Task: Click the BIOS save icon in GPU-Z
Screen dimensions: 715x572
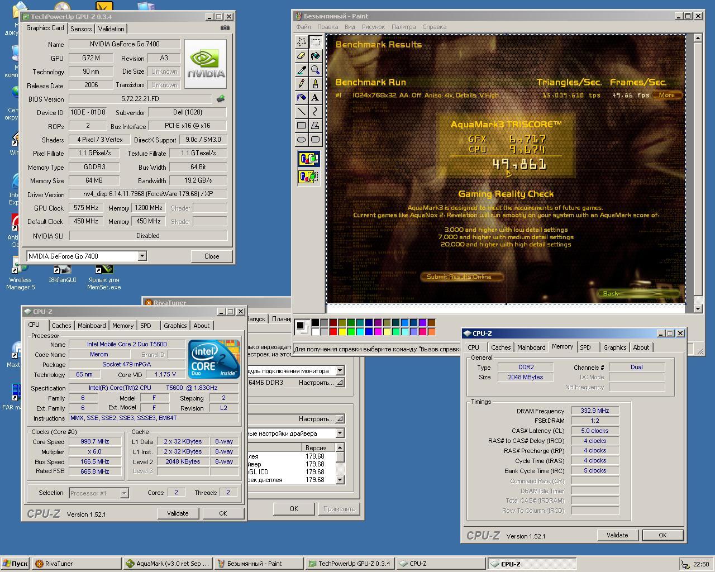Action: [x=221, y=99]
